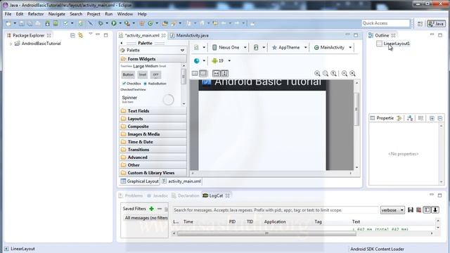
Task: Remove LogCat saved filter with minus icon
Action: pyautogui.click(x=160, y=209)
